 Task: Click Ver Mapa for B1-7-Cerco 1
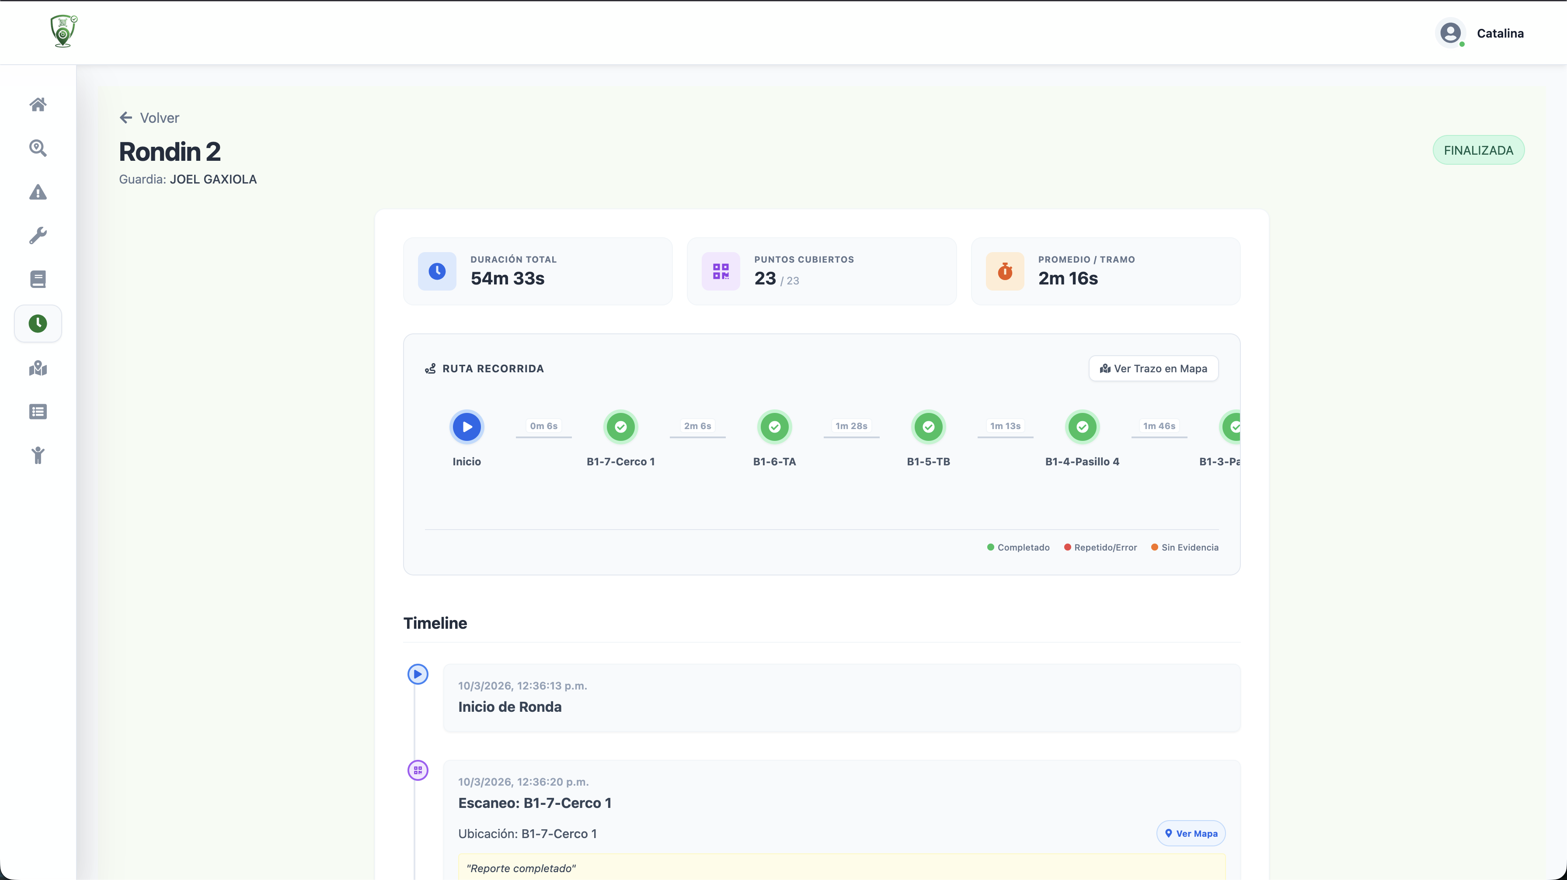point(1191,833)
